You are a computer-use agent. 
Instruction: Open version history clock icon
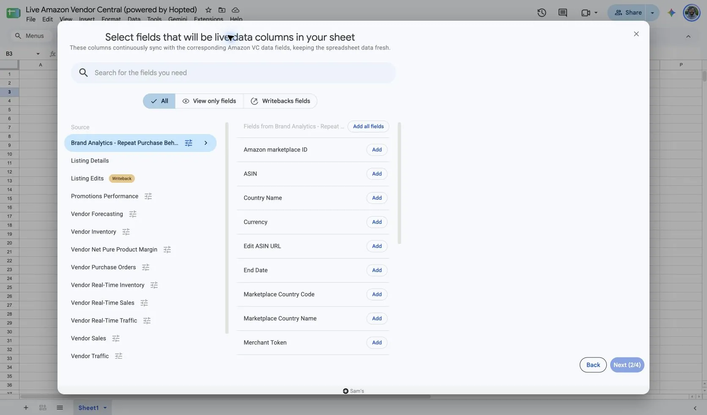[542, 13]
